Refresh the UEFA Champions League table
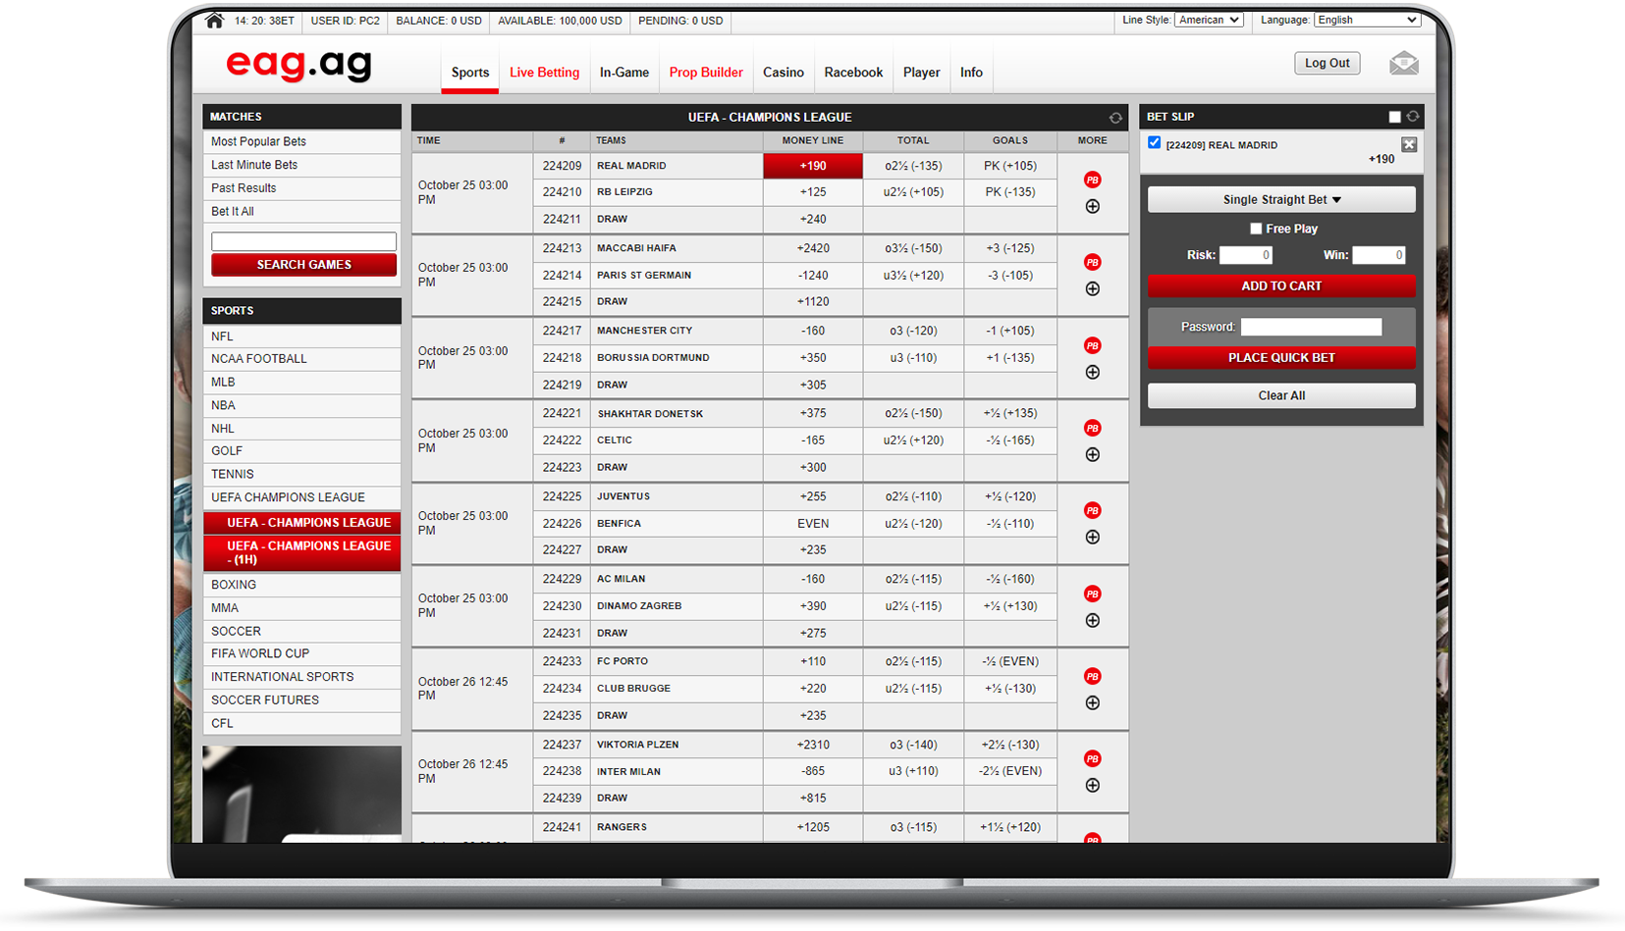This screenshot has width=1625, height=931. pyautogui.click(x=1115, y=118)
